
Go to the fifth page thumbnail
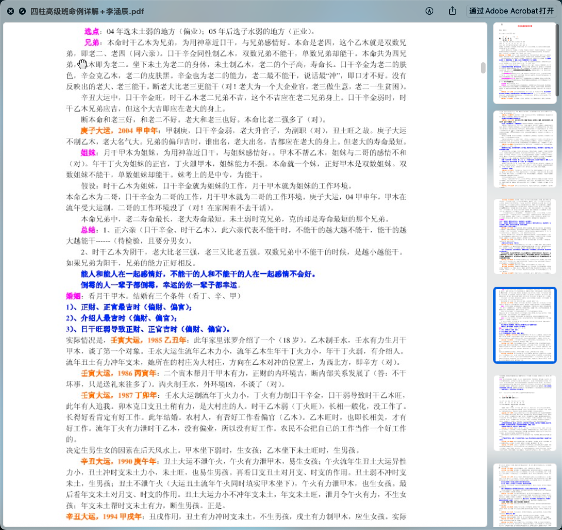tap(524, 413)
